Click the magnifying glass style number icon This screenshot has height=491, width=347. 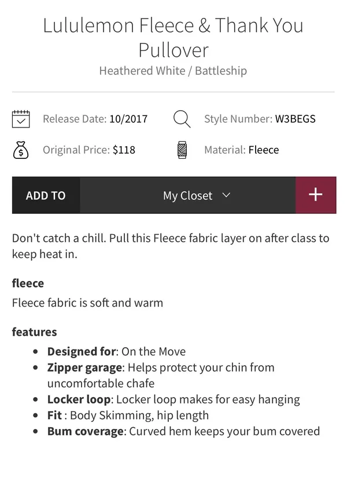pyautogui.click(x=182, y=119)
